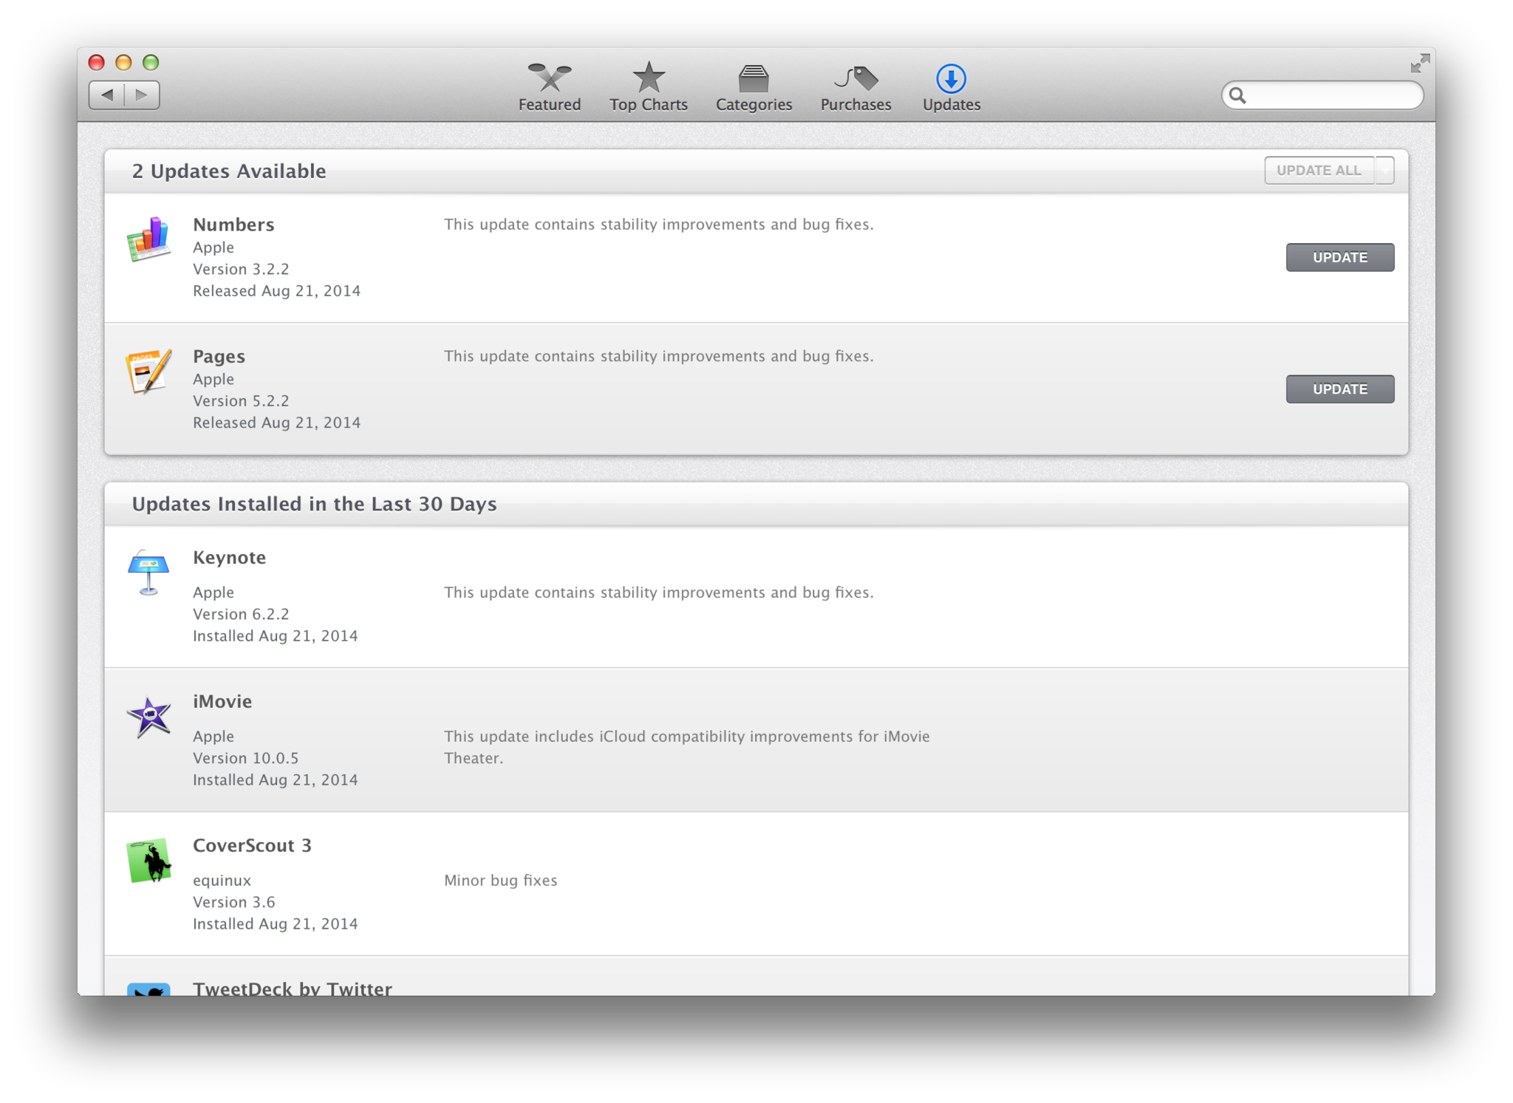
Task: Open the Keynote app title
Action: (x=229, y=557)
